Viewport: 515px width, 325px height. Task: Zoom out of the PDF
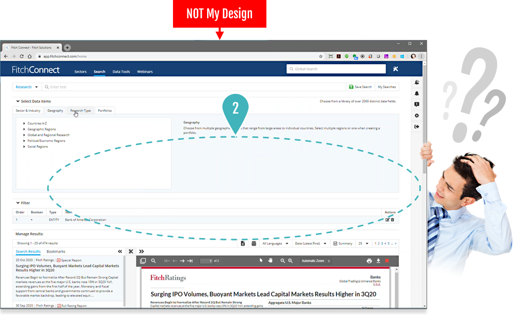283,261
